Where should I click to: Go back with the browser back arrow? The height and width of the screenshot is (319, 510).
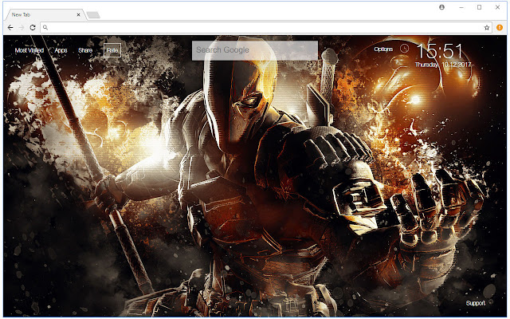pos(10,28)
